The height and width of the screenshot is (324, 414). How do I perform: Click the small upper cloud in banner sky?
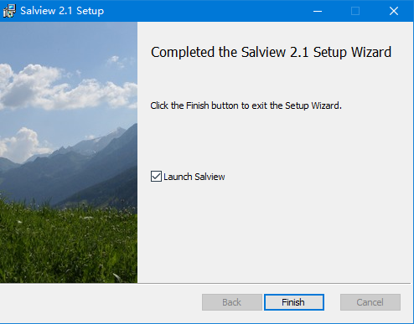point(117,61)
